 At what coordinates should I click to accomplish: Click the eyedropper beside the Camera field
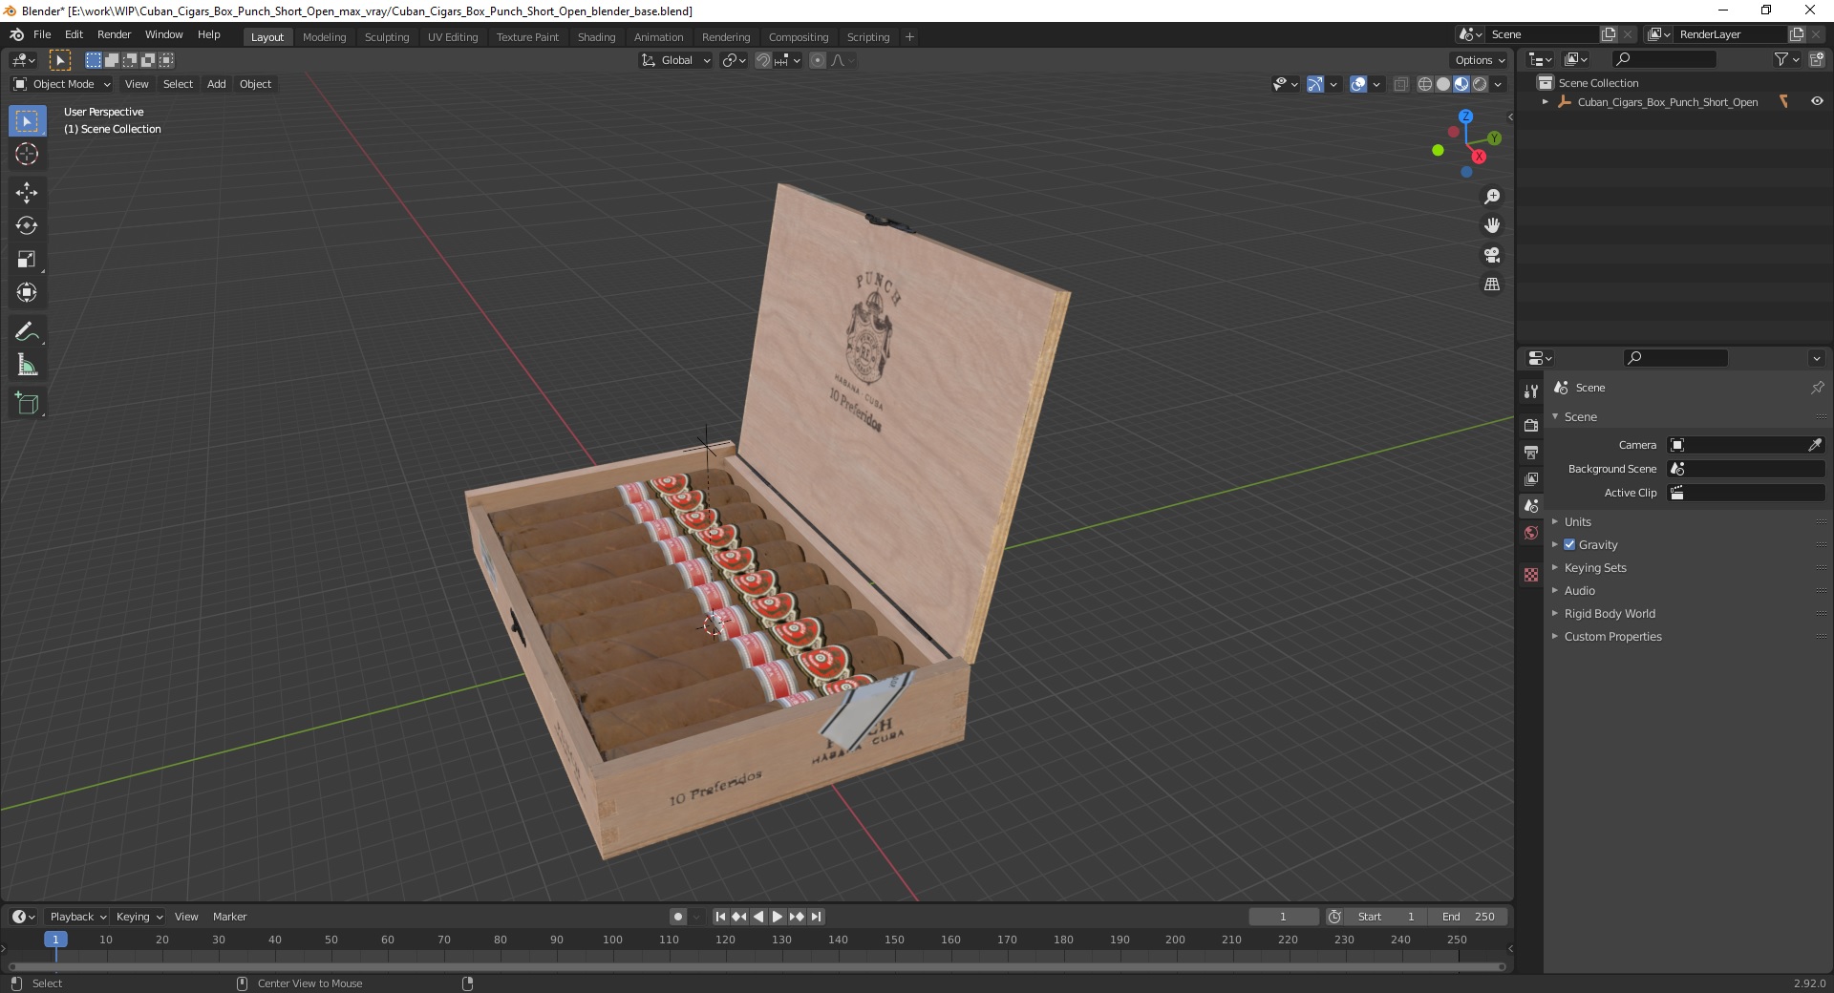(1815, 445)
